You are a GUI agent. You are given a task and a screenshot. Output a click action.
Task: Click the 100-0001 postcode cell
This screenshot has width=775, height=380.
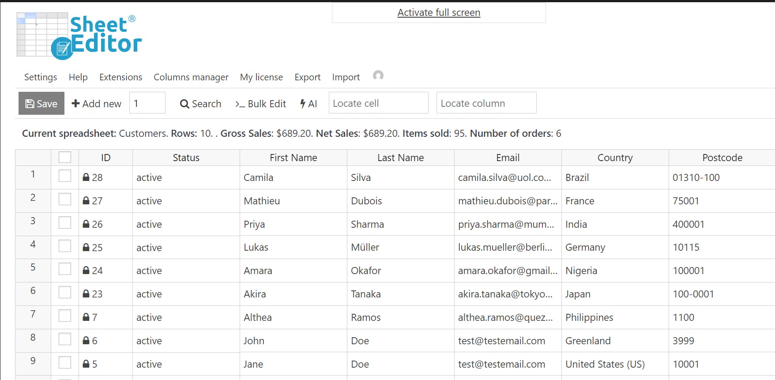[722, 294]
